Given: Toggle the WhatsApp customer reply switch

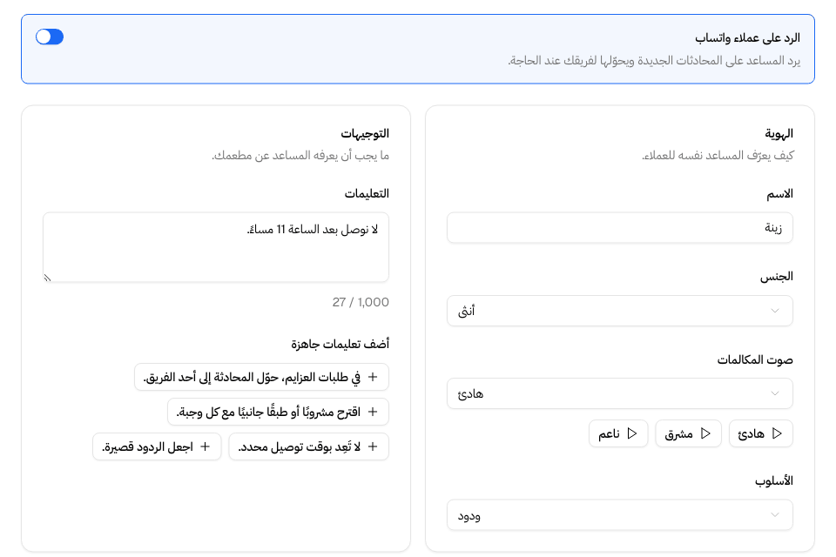Looking at the screenshot, I should [x=50, y=37].
